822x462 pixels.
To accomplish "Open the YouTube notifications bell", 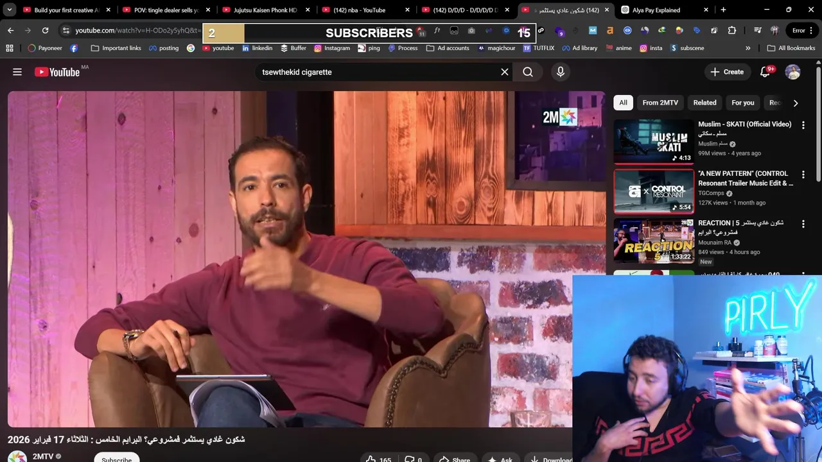I will (765, 72).
